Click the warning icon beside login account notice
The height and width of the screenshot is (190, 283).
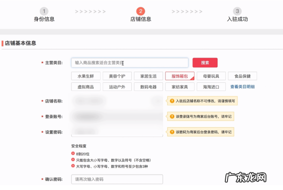tap(172, 116)
